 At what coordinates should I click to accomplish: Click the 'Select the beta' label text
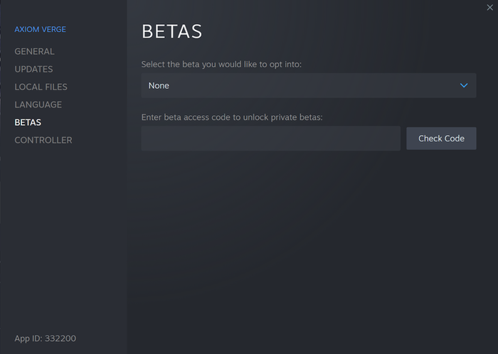pos(222,65)
